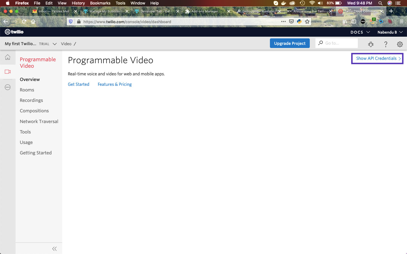Open the History menu

[x=78, y=3]
